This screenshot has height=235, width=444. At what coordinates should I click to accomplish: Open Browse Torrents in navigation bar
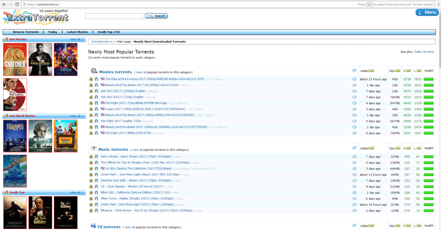click(25, 32)
